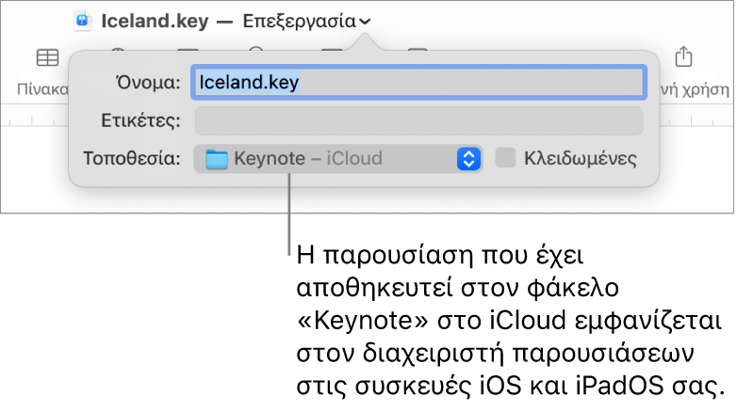Click the empty Ετικέτες tags field
Viewport: 737px width, 412px height.
418,120
